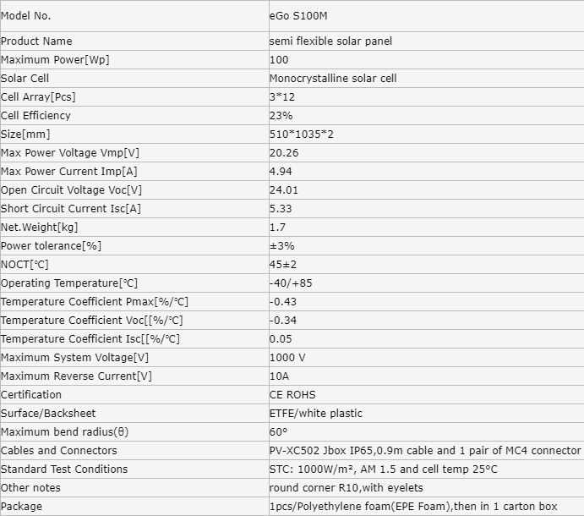584x516 pixels.
Task: Select the Cell Array 3*12 value
Action: 282,97
